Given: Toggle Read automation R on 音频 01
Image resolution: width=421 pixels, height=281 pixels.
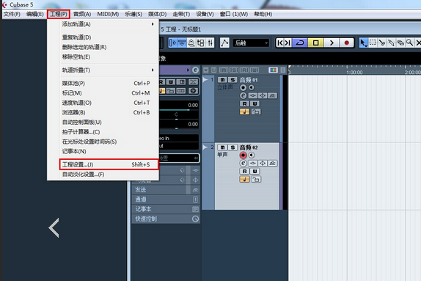Looking at the screenshot, I should 244,103.
